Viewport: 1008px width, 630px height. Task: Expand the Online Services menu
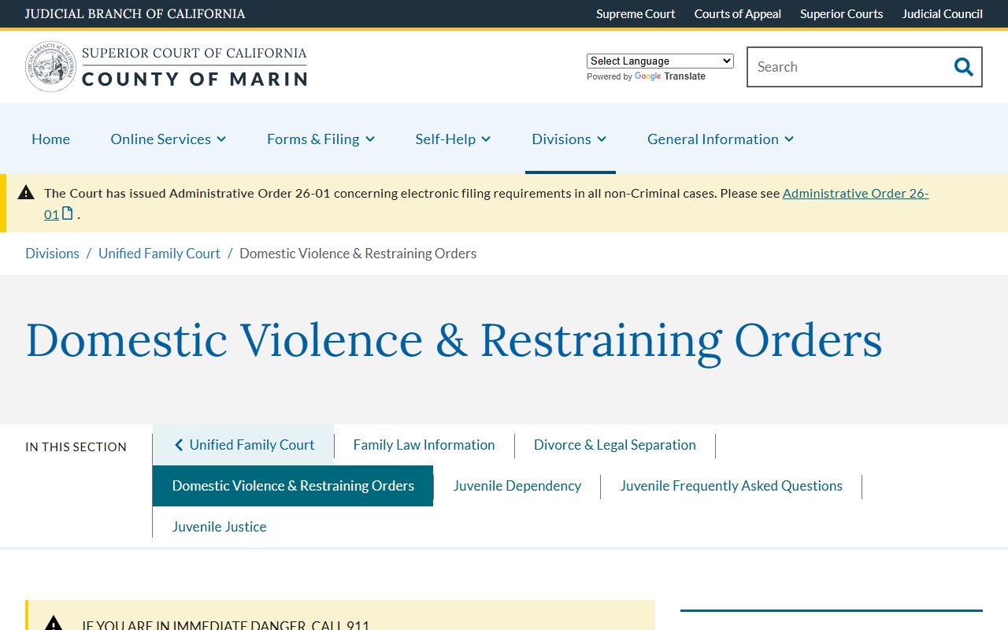pyautogui.click(x=169, y=139)
